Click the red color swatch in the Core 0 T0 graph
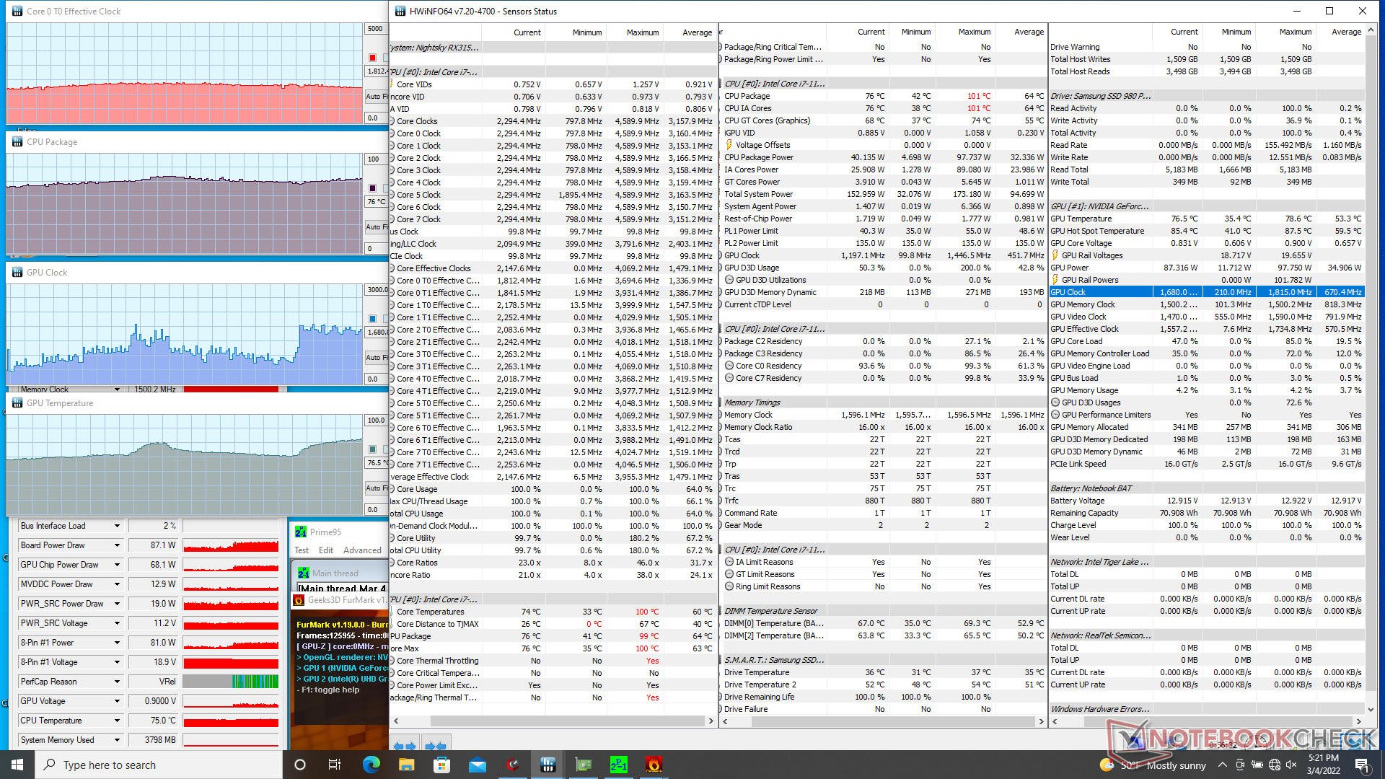The width and height of the screenshot is (1385, 779). pyautogui.click(x=372, y=58)
